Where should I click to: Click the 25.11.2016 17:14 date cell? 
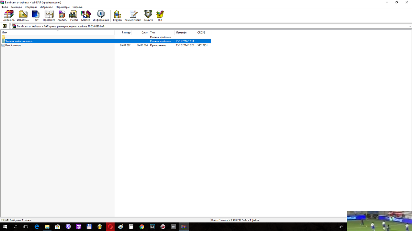tap(185, 41)
